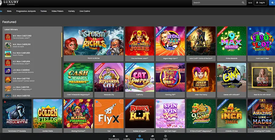Open the Progressive Jackpots tab
Image resolution: width=275 pixels, height=140 pixels.
(26, 11)
